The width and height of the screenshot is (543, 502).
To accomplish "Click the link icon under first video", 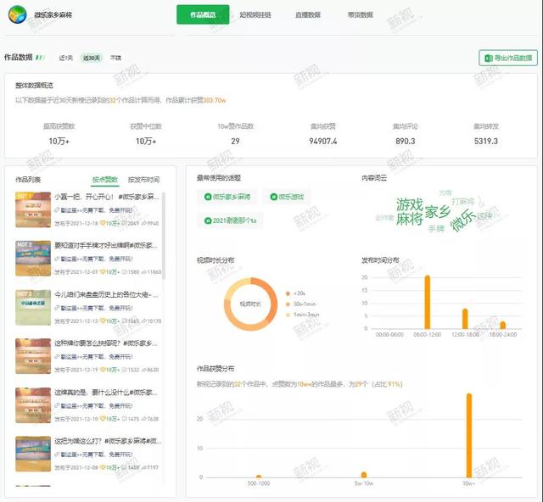I will [x=56, y=212].
